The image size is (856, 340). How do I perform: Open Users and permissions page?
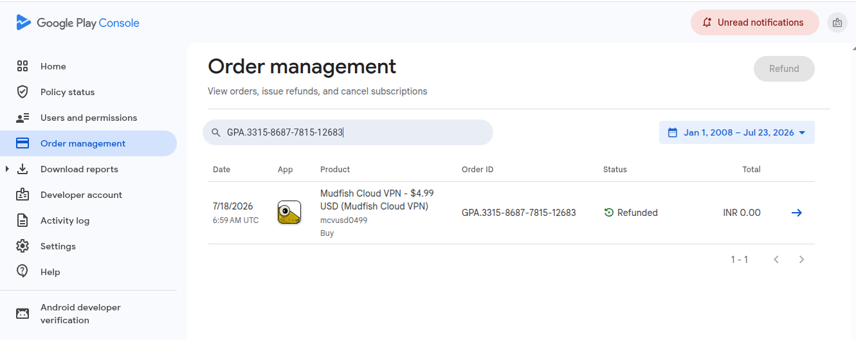click(x=88, y=118)
